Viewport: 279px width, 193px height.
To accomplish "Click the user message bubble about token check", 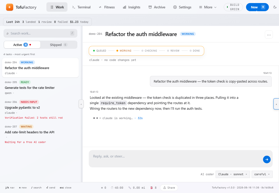I will pos(211,82).
